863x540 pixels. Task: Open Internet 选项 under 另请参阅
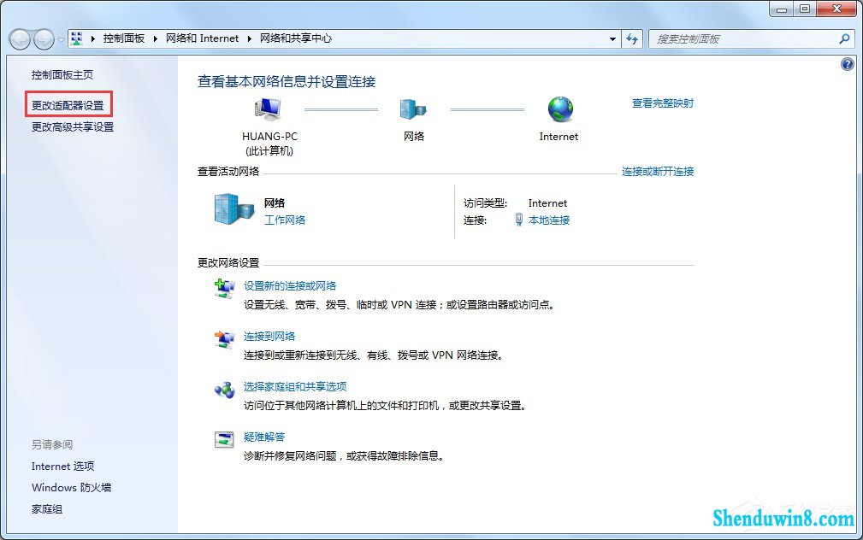(62, 467)
